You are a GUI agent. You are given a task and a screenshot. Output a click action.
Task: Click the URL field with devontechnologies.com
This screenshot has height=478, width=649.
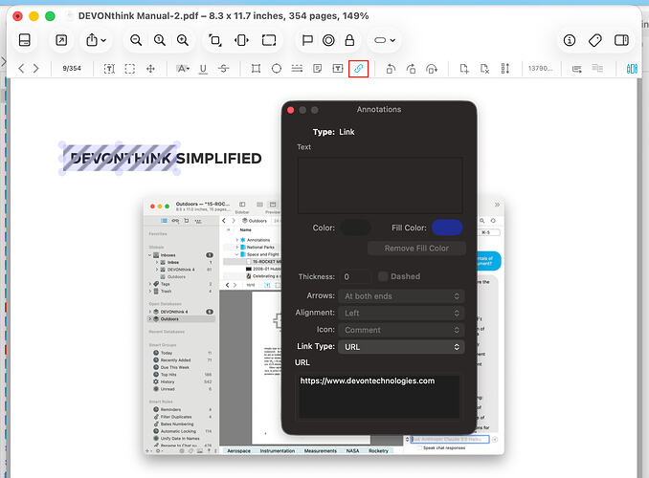pyautogui.click(x=379, y=396)
